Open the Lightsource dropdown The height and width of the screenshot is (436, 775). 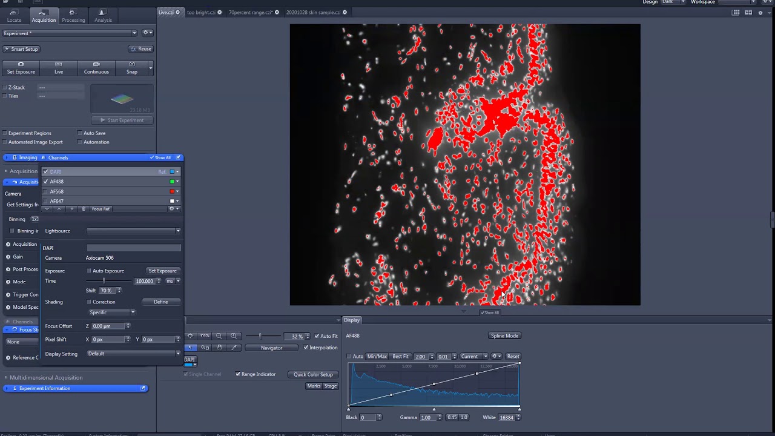133,231
